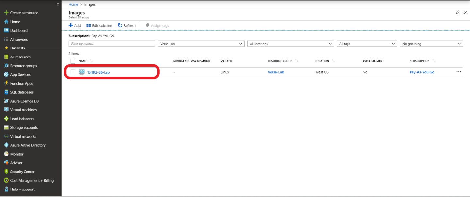Click the Images breadcrumb text
Image resolution: width=470 pixels, height=197 pixels.
click(x=90, y=4)
